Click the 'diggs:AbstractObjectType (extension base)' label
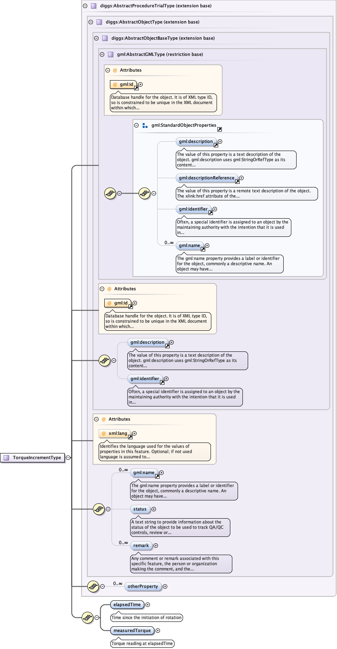Viewport: 337px width, 649px height. [x=153, y=22]
